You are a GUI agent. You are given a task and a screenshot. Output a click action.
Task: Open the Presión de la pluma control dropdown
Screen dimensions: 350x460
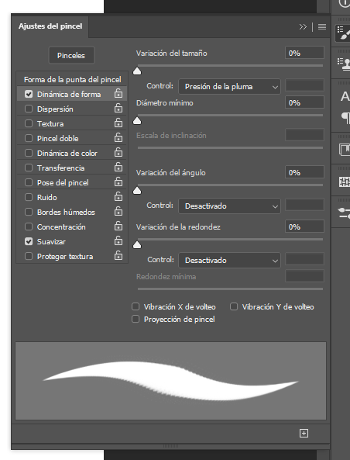click(x=229, y=87)
